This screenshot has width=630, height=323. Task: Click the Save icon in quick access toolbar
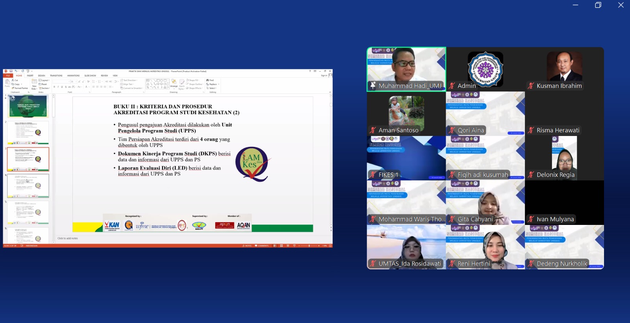click(x=11, y=71)
